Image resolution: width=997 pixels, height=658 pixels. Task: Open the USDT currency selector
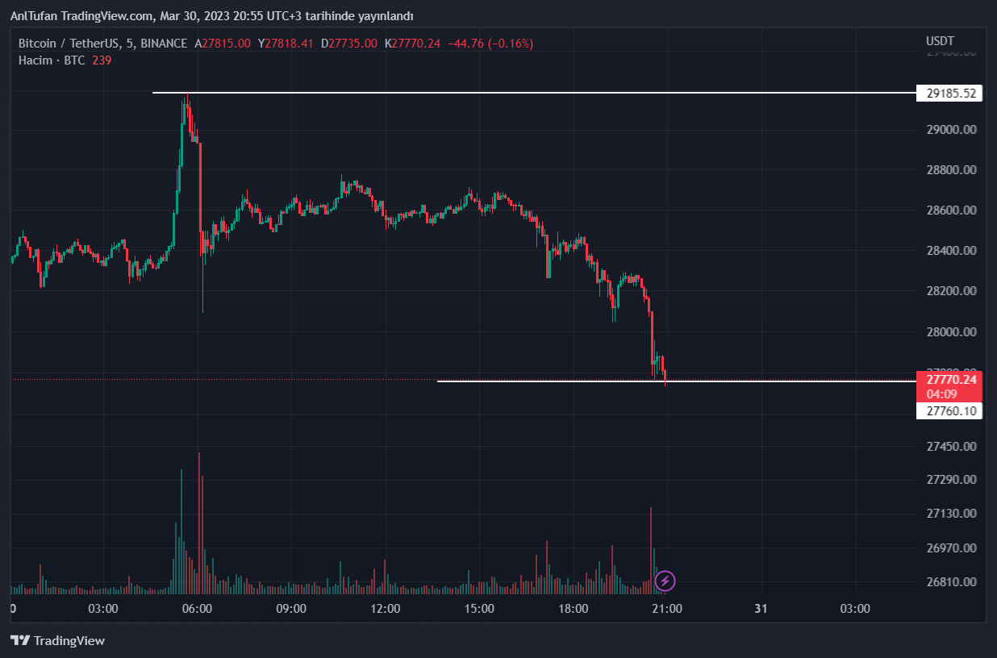(x=940, y=41)
